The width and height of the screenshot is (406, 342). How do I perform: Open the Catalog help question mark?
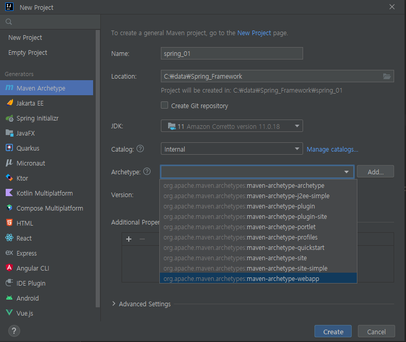(140, 148)
